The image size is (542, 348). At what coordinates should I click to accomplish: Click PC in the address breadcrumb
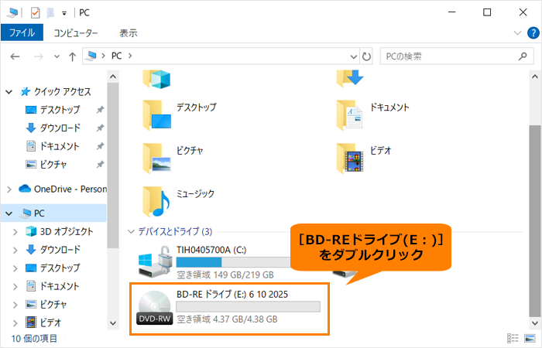116,56
